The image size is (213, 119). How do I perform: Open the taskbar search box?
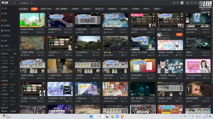(99, 116)
